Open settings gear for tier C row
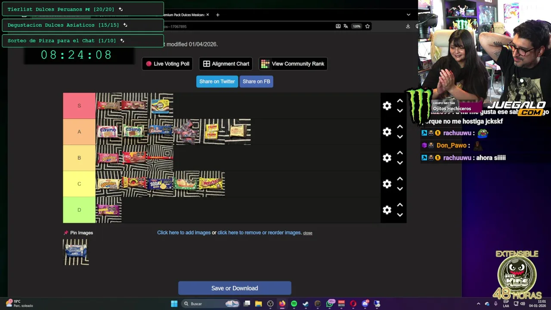The image size is (551, 310). pos(387,184)
